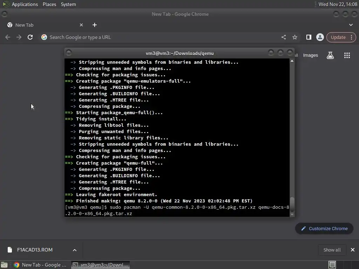359x269 pixels.
Task: Click 'Removing static library files...' line
Action: 119,138
